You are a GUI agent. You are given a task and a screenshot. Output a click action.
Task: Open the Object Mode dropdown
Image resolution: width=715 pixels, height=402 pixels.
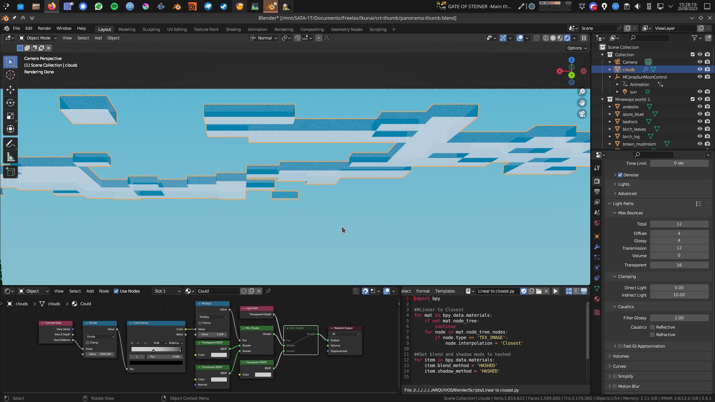[37, 38]
